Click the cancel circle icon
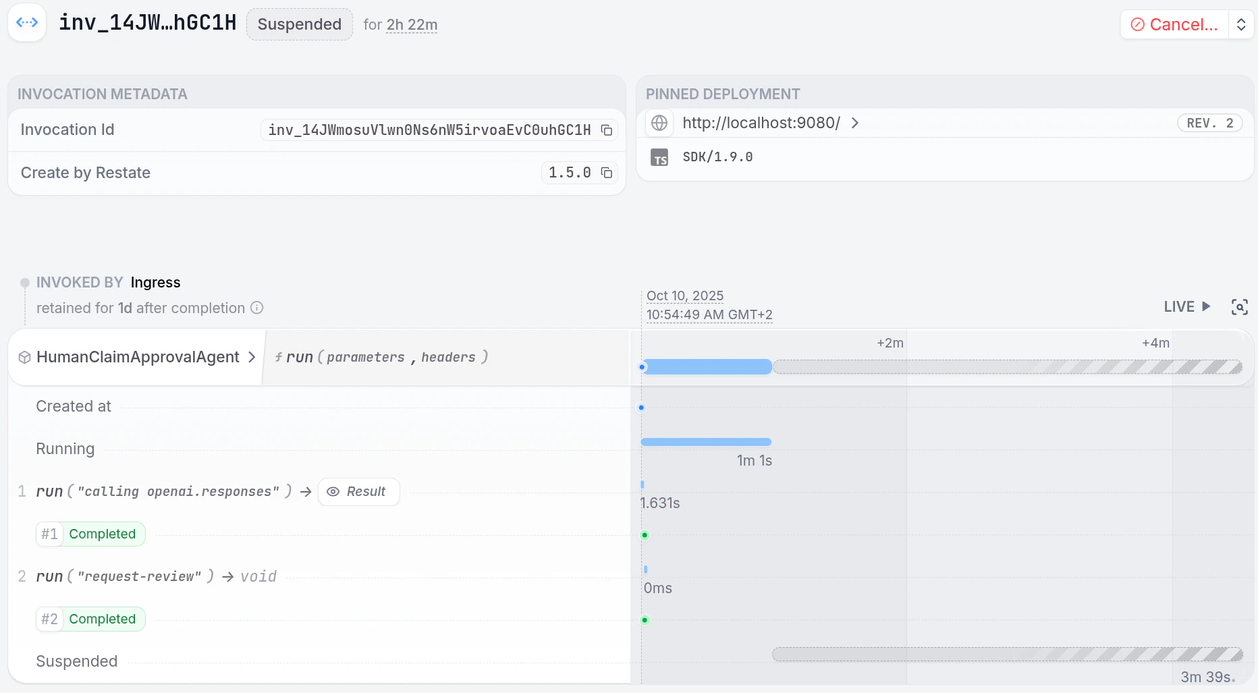 [1138, 25]
